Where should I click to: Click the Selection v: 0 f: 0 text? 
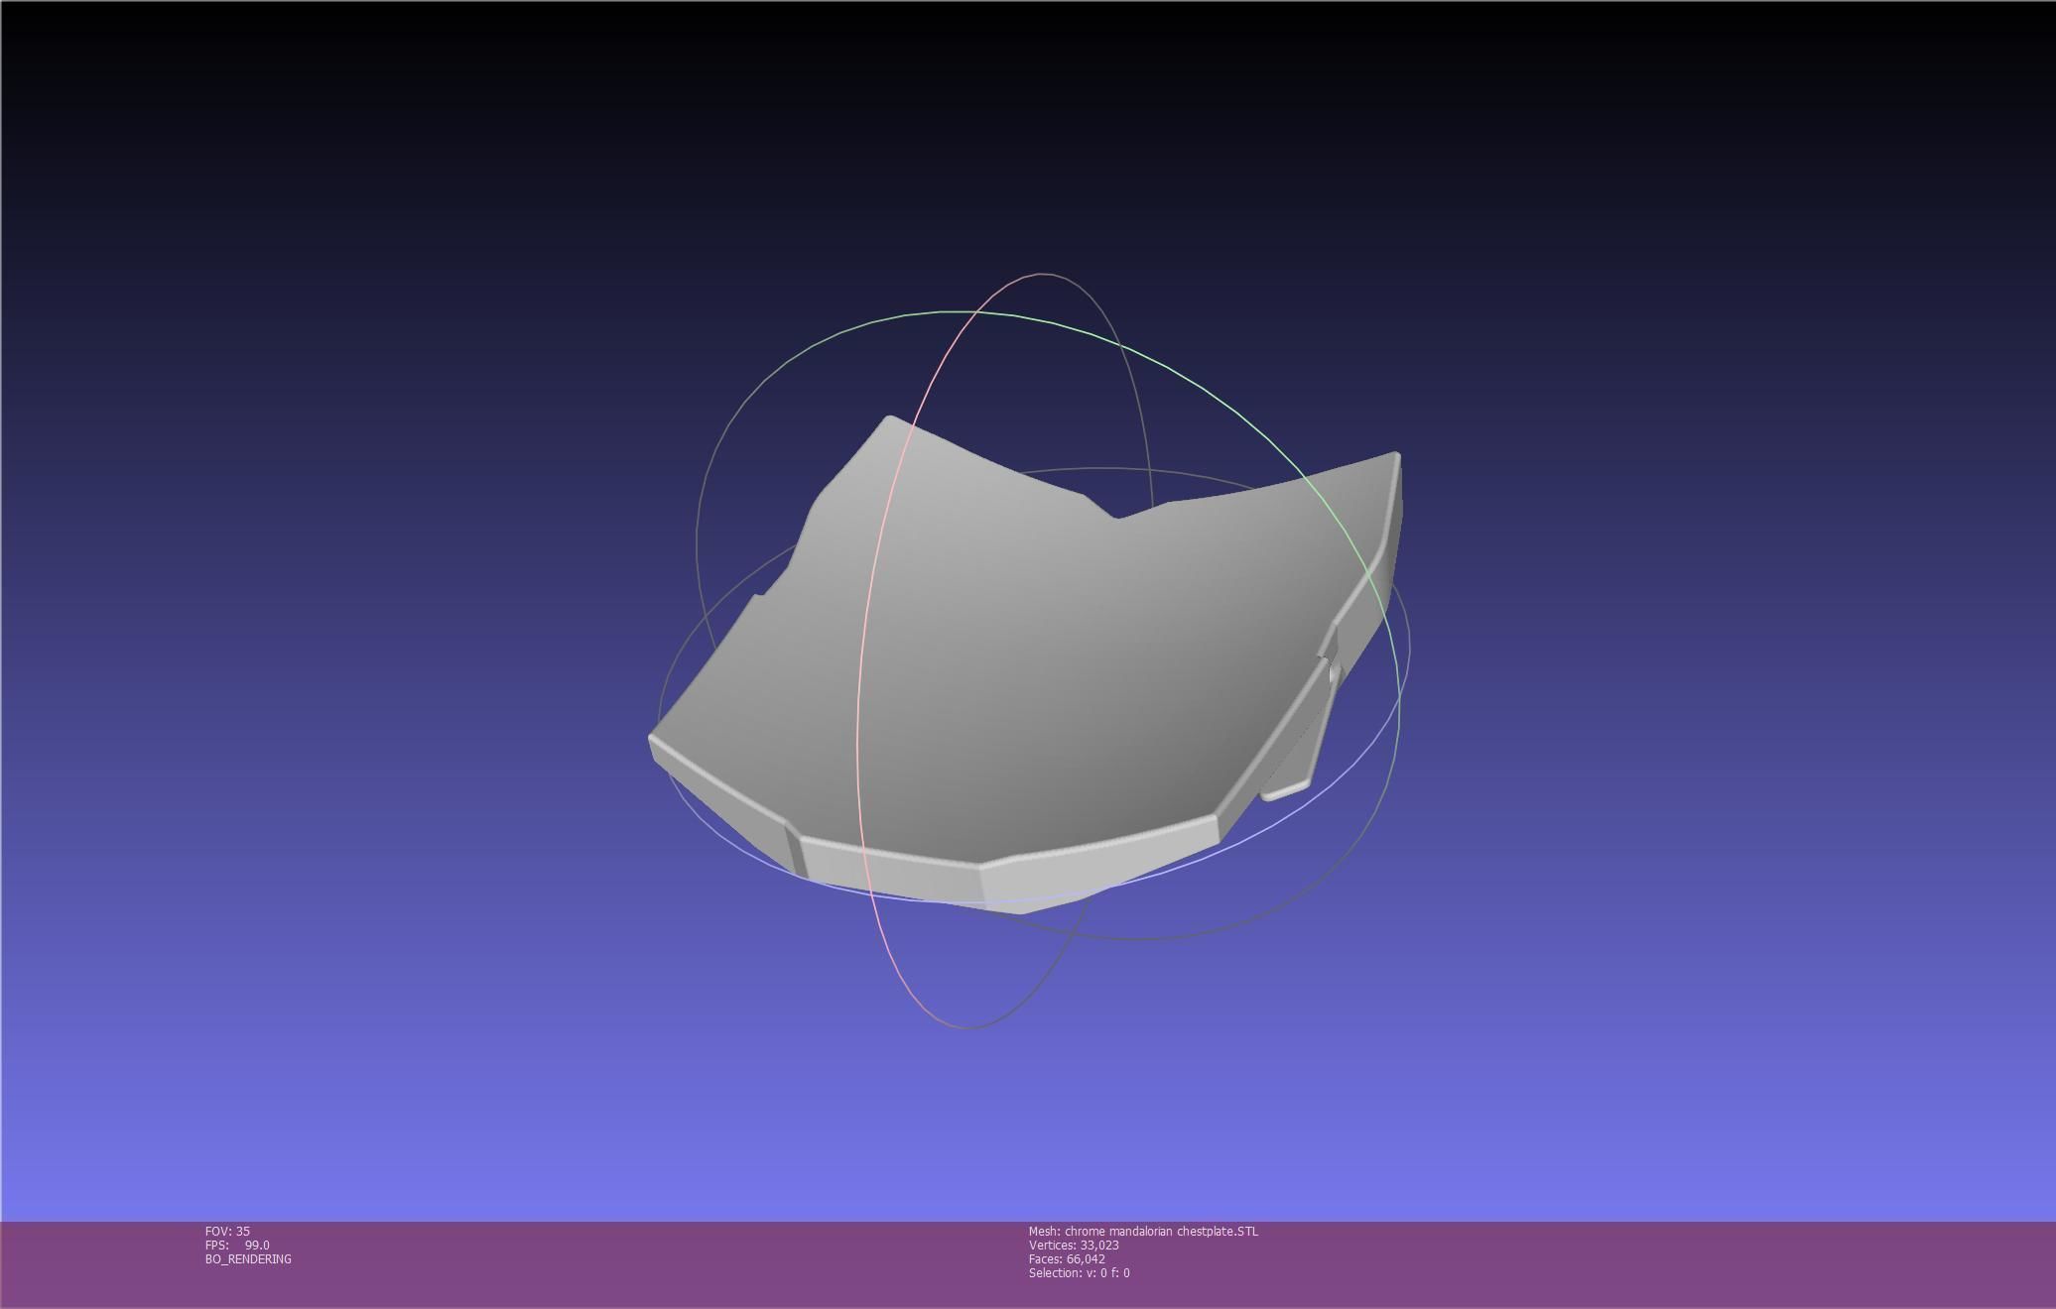point(1079,1272)
